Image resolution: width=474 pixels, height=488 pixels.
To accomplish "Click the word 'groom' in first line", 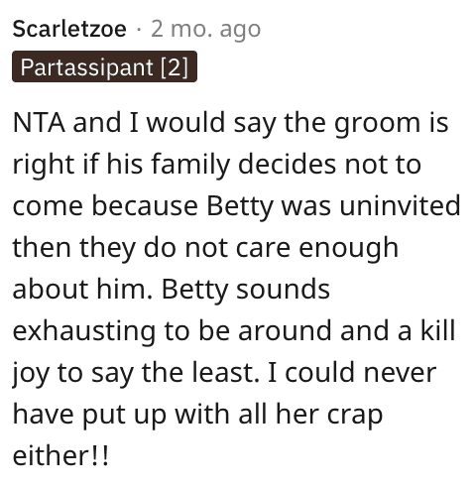I will pos(377,124).
